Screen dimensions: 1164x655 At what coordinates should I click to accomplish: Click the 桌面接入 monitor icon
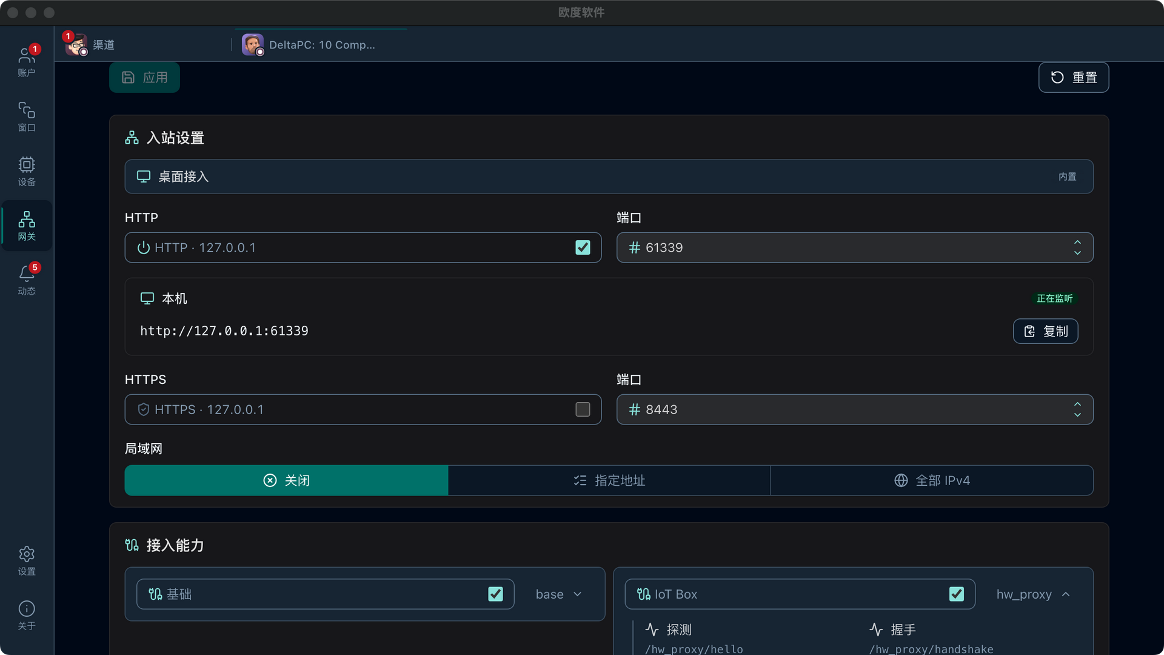(144, 176)
